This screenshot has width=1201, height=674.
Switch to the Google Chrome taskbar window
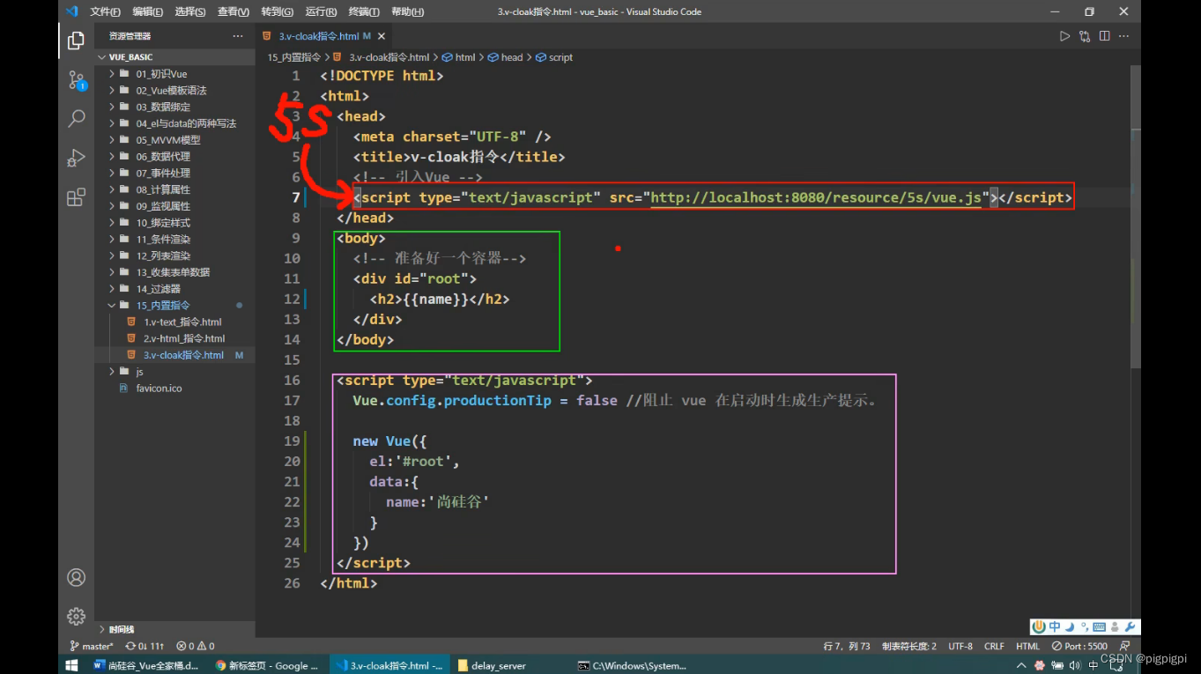pos(268,666)
